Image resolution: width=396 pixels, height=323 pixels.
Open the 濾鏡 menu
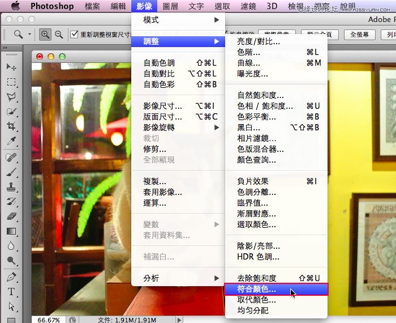point(248,6)
